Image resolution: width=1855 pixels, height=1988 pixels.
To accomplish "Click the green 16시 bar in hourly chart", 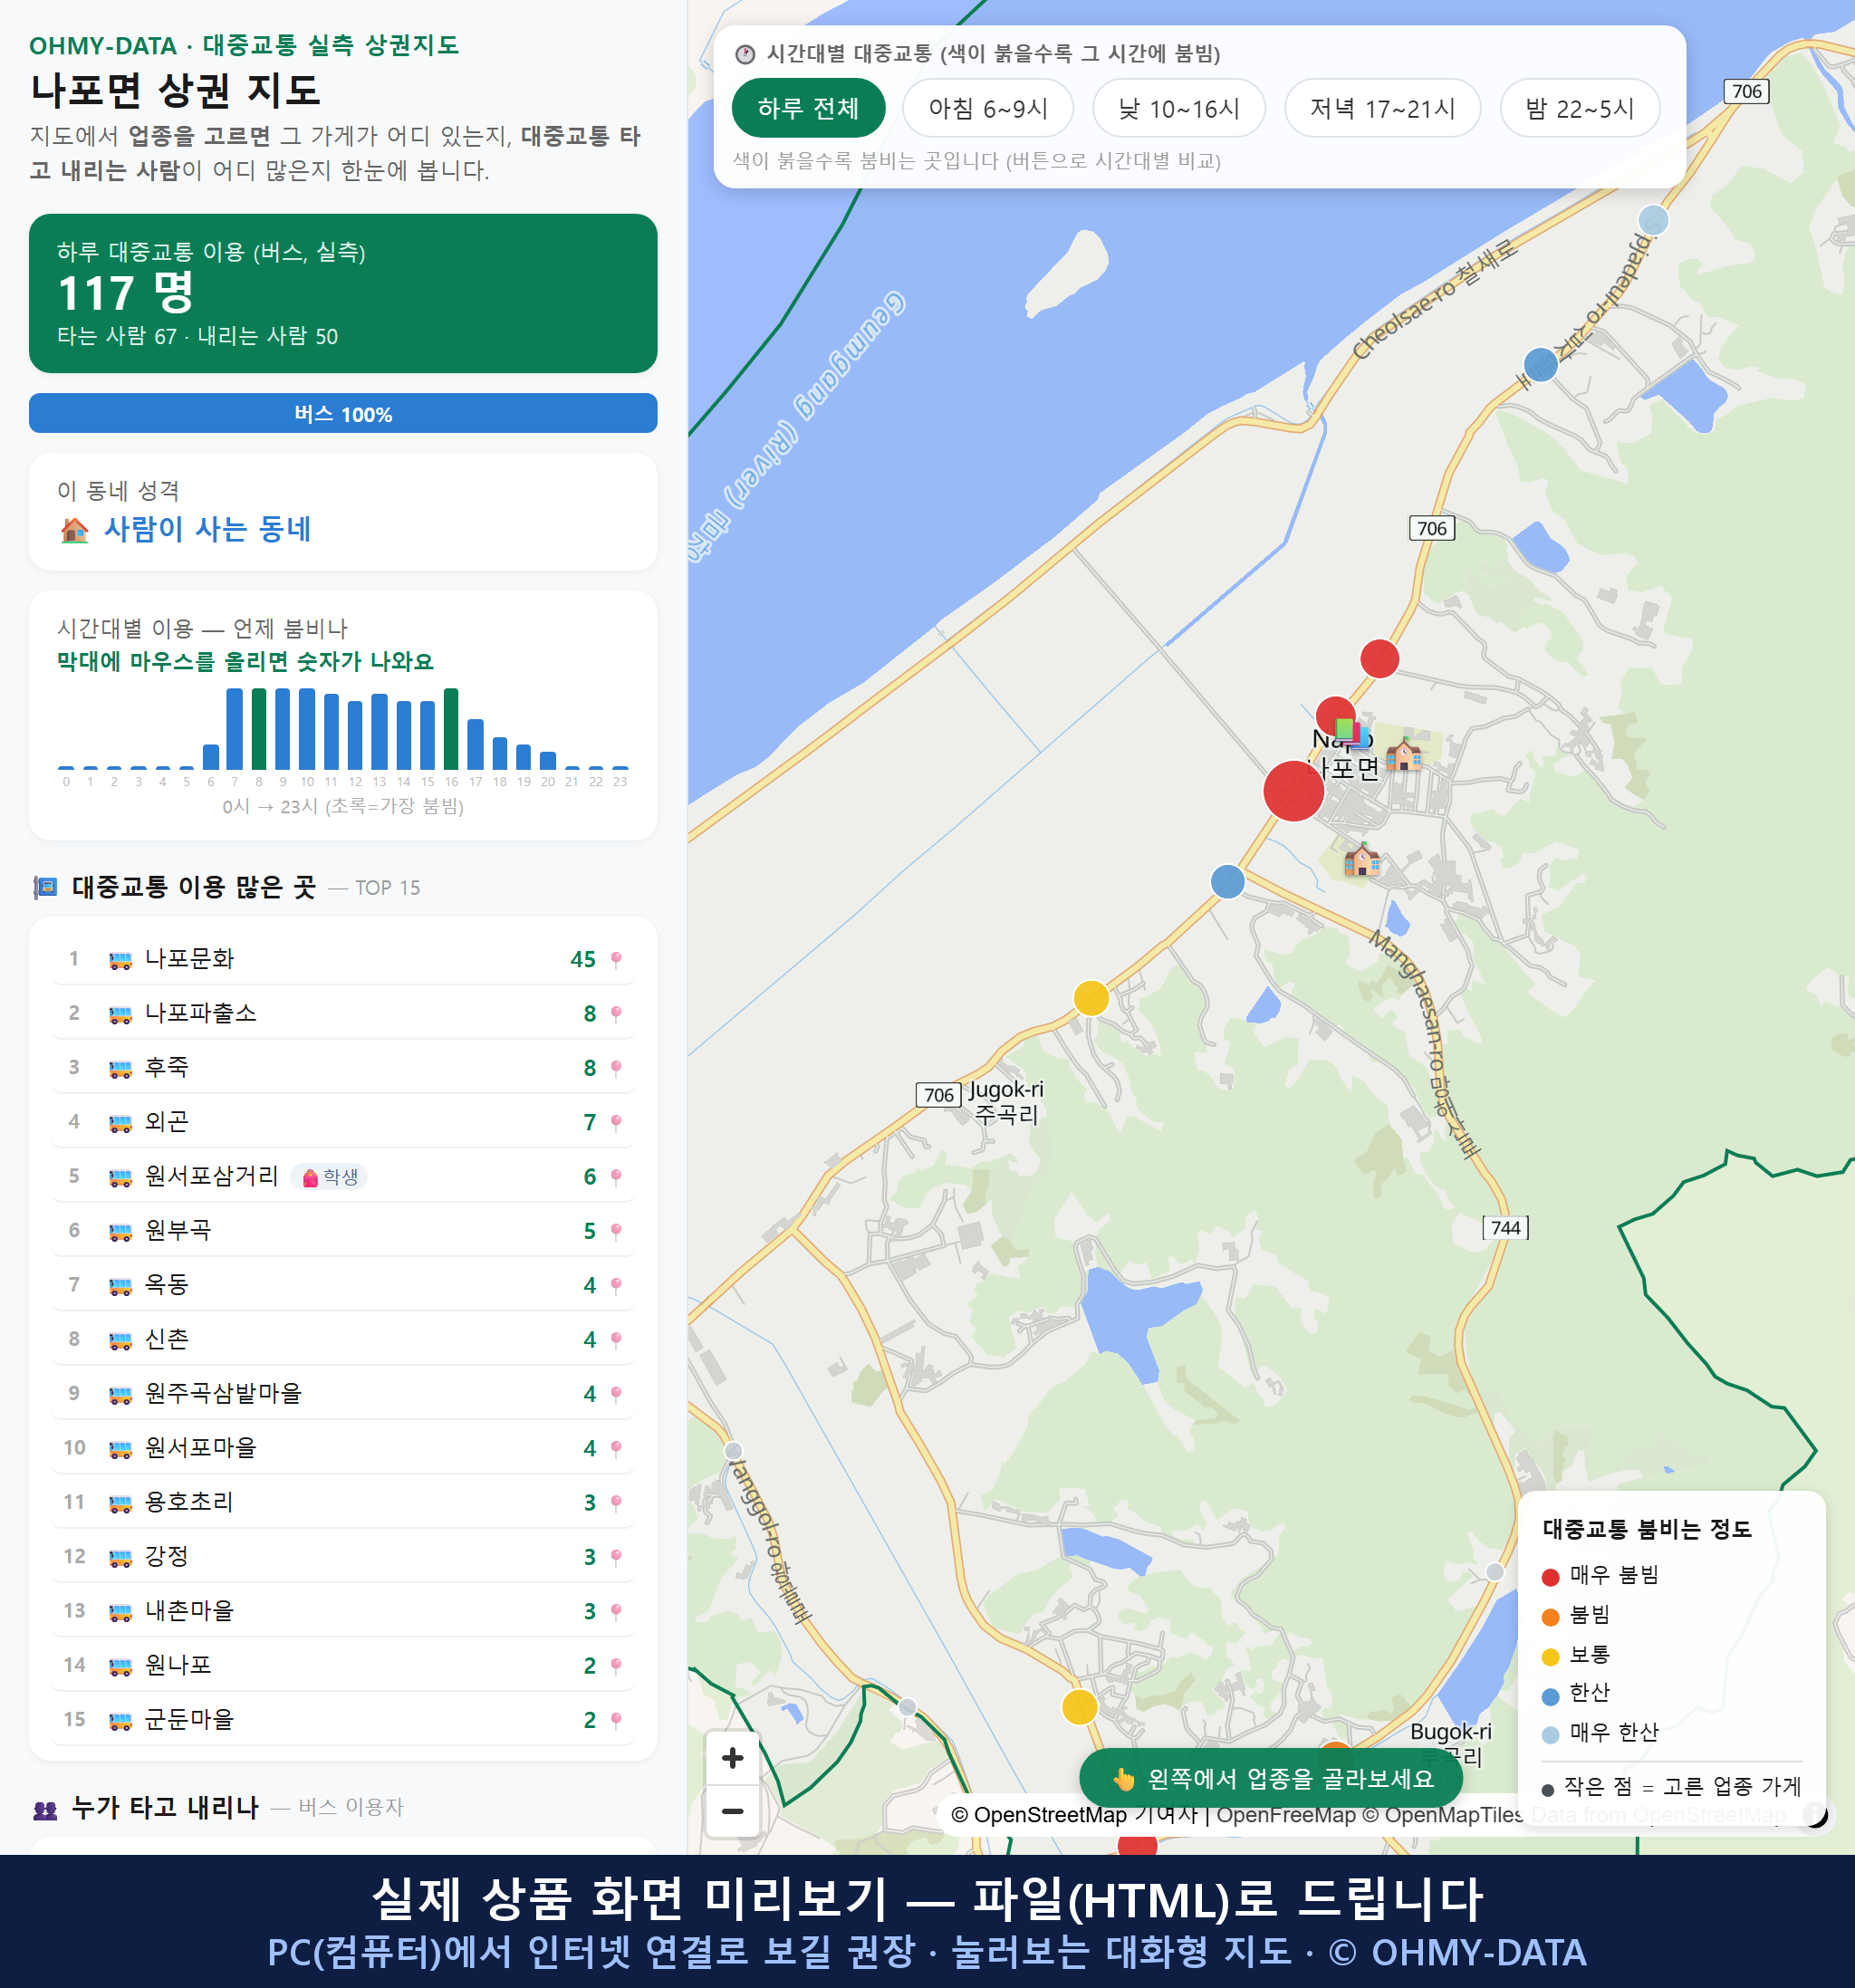I will click(451, 729).
